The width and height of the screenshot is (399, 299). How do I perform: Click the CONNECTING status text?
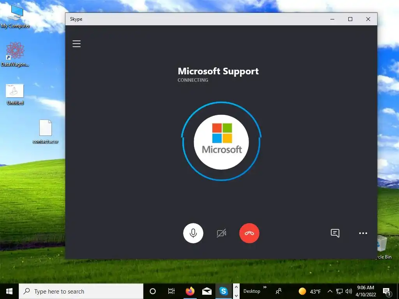[x=193, y=80]
